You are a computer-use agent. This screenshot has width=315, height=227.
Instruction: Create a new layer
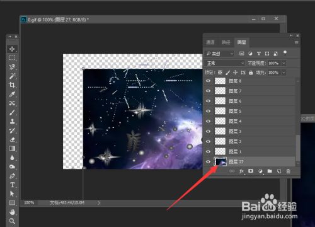click(x=279, y=172)
